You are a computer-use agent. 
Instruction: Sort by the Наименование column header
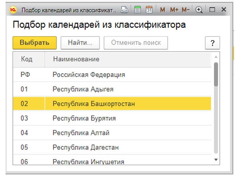tap(76, 59)
